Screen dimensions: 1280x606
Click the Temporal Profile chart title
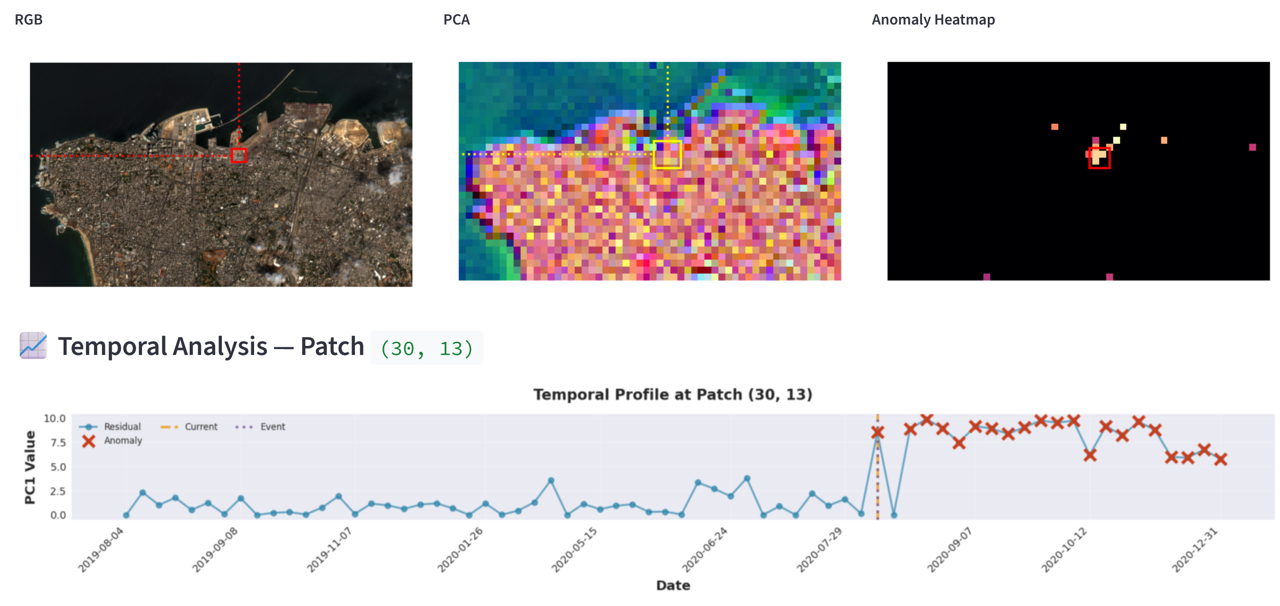click(x=672, y=394)
